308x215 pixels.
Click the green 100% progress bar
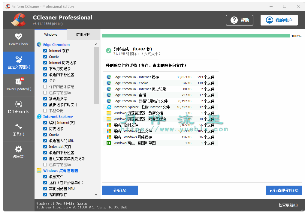point(196,36)
